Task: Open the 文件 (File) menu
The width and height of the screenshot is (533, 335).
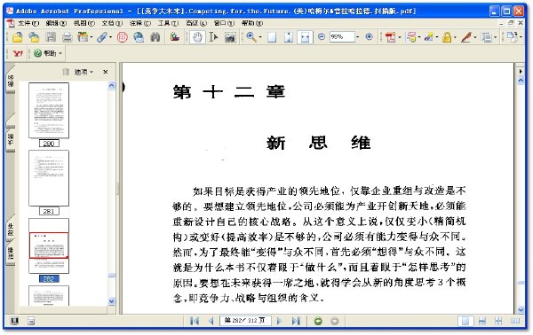Action: tap(28, 23)
